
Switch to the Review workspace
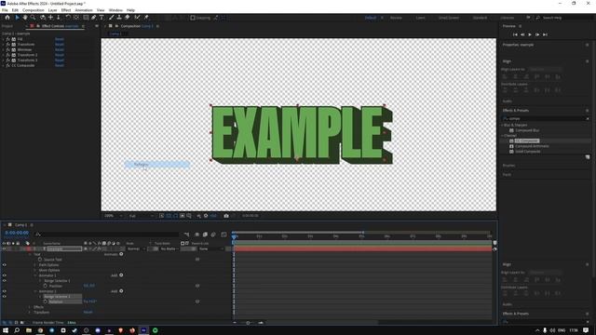coord(396,18)
